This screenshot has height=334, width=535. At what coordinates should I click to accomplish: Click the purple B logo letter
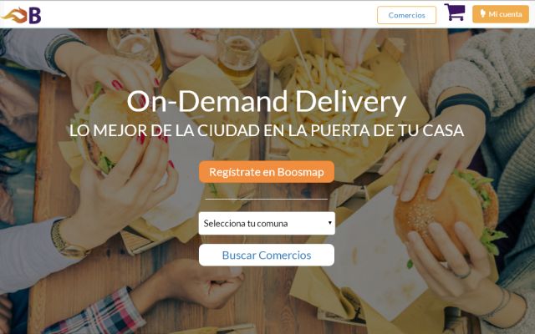[x=35, y=16]
